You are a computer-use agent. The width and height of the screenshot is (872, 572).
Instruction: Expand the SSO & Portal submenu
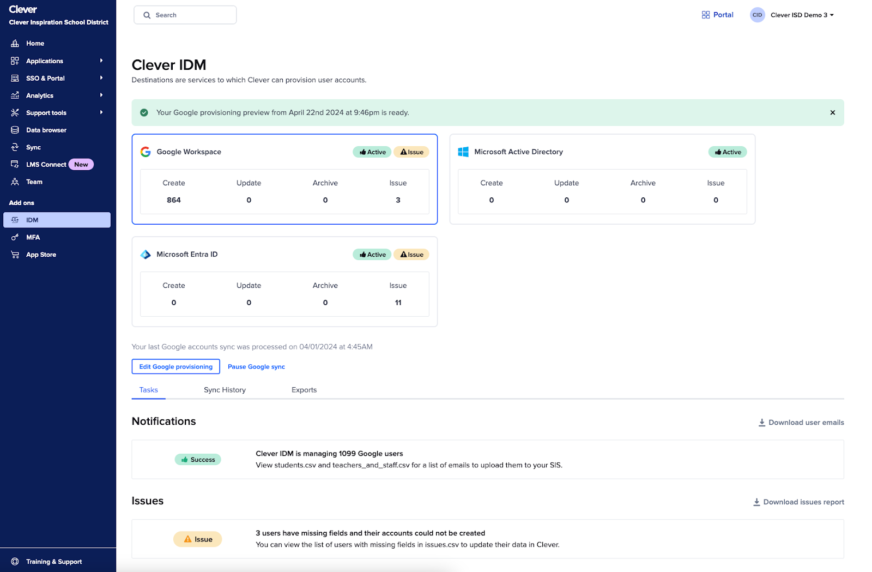[101, 78]
